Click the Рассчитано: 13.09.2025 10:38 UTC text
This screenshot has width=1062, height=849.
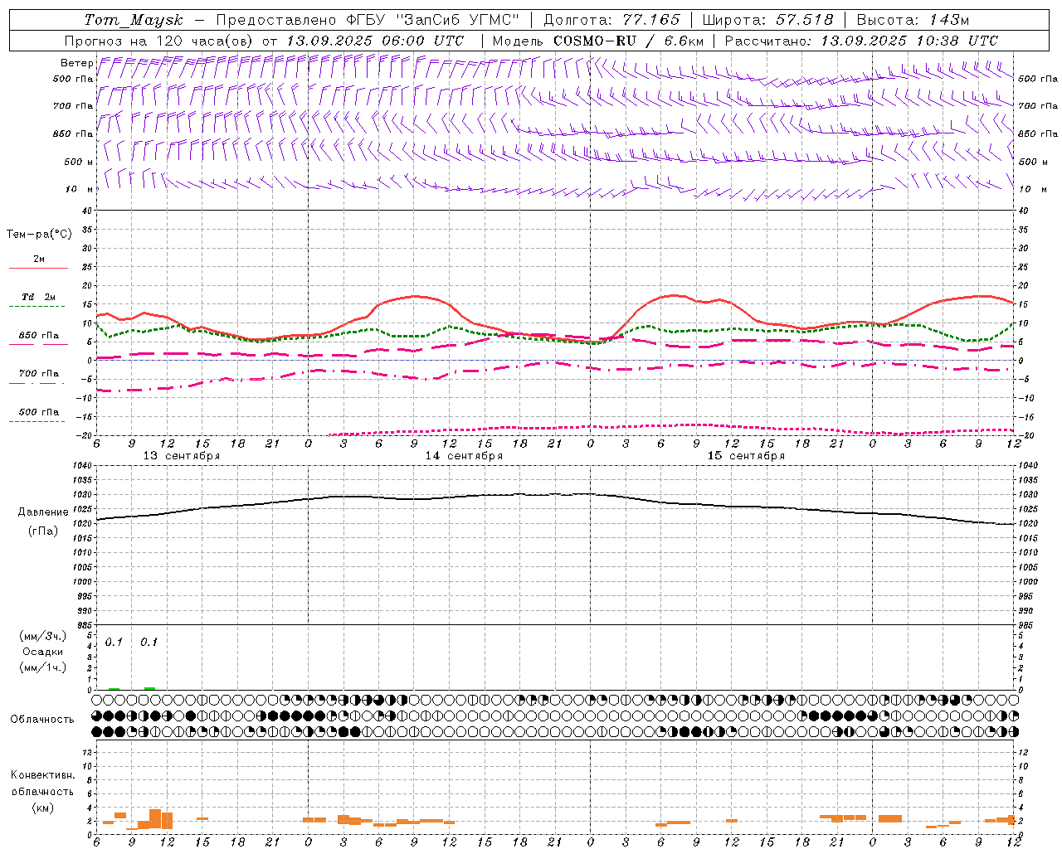point(861,41)
